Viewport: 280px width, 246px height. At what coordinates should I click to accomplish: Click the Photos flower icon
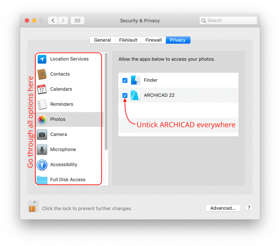pos(42,119)
